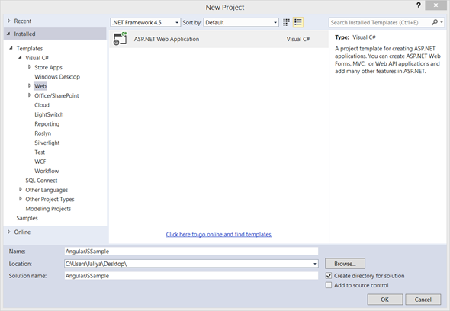Viewport: 450px width, 311px height.
Task: Select the LightSwitch category
Action: click(x=49, y=114)
